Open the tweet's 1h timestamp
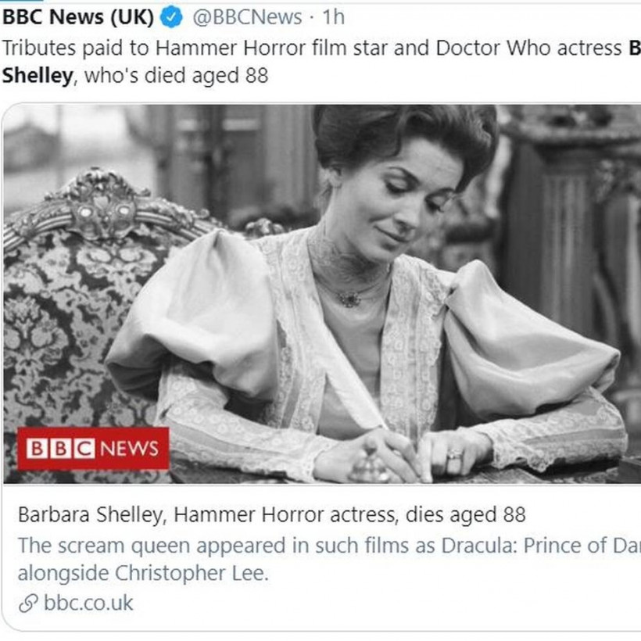 [x=333, y=16]
